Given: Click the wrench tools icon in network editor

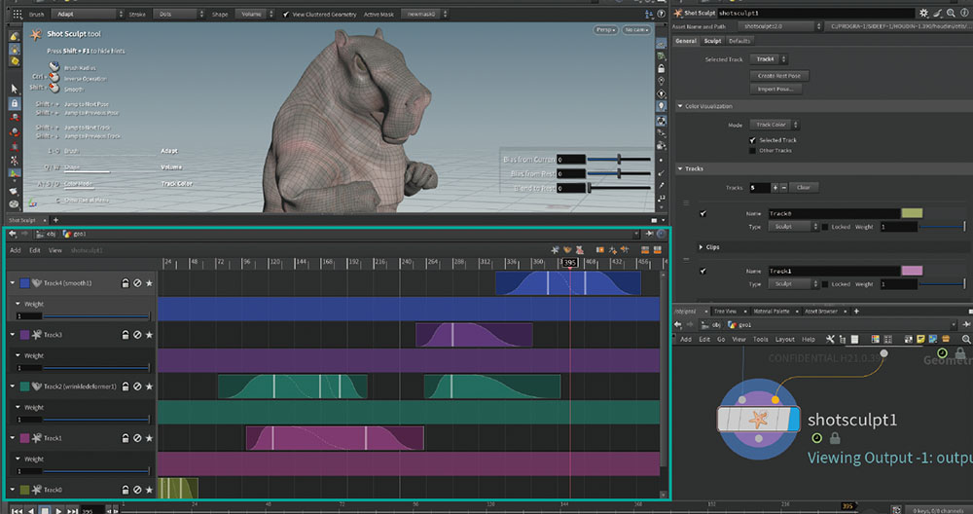Looking at the screenshot, I should coord(830,339).
